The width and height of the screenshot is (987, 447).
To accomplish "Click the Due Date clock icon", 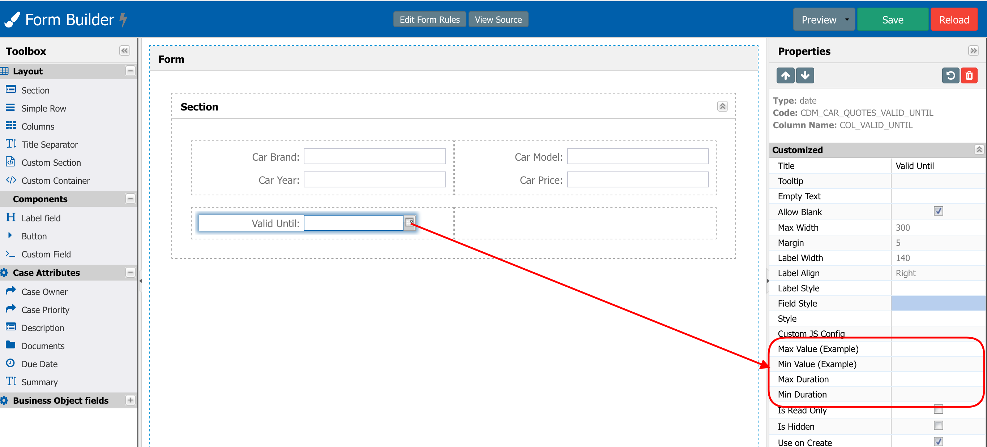I will 11,363.
